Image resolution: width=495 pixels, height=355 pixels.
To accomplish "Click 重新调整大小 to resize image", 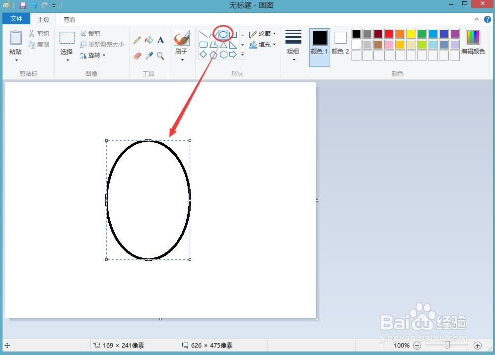I will coord(102,44).
